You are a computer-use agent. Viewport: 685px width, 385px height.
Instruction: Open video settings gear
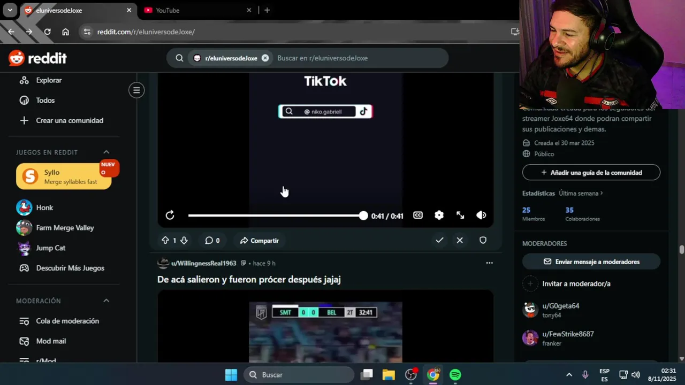(x=439, y=215)
